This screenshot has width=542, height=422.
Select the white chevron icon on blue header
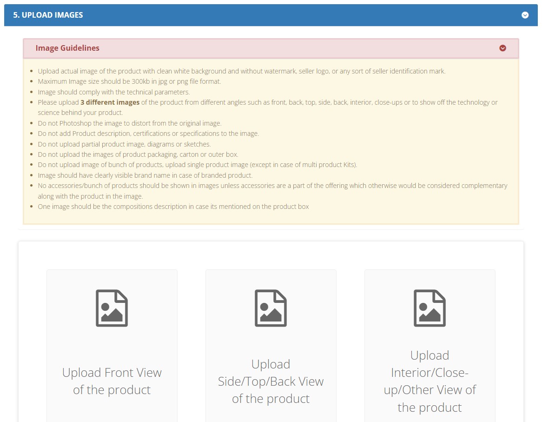click(x=525, y=15)
